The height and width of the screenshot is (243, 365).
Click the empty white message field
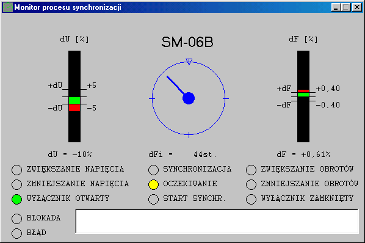point(217,221)
